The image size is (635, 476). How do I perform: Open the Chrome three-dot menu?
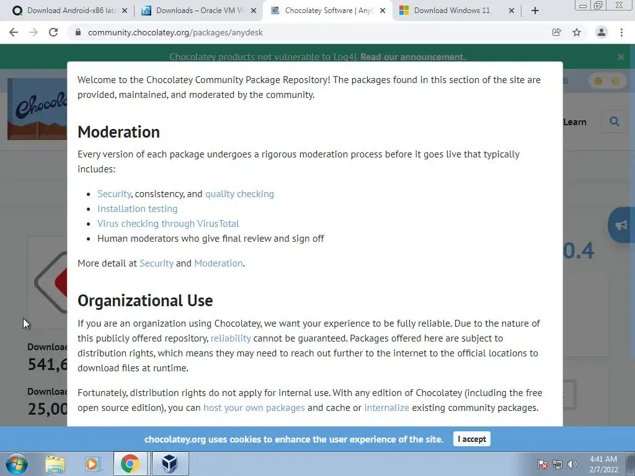pyautogui.click(x=621, y=32)
